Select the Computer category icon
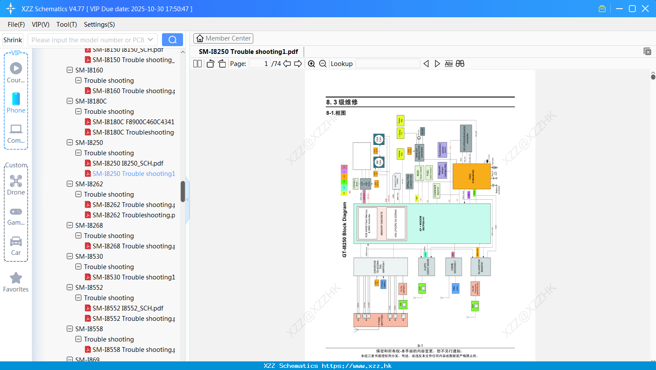The height and width of the screenshot is (370, 656). click(x=16, y=133)
